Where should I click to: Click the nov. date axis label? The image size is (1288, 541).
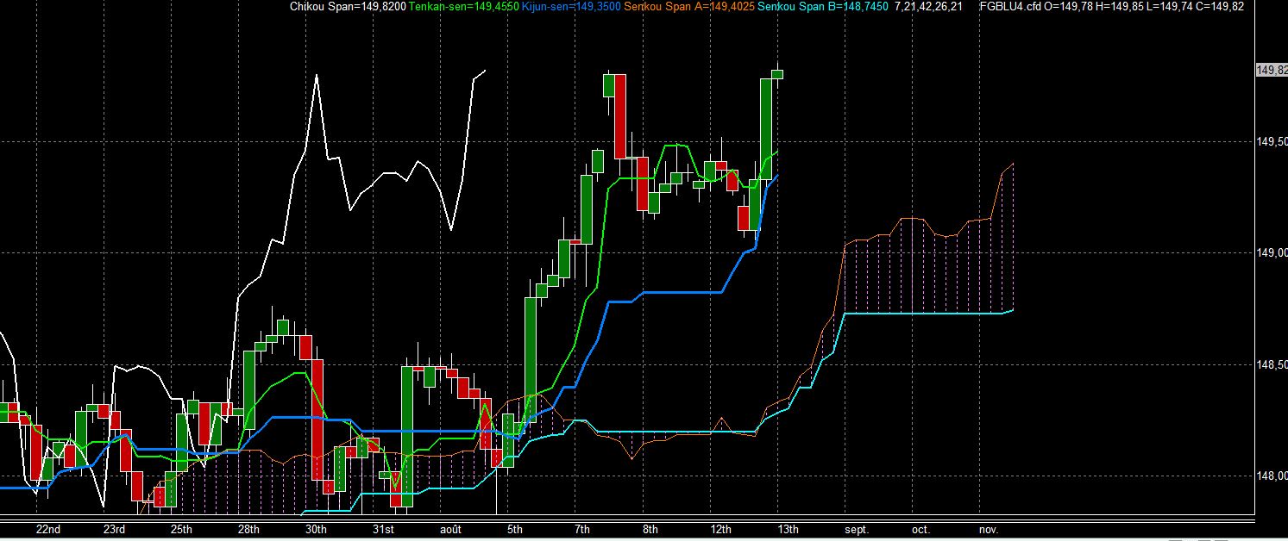click(x=989, y=529)
